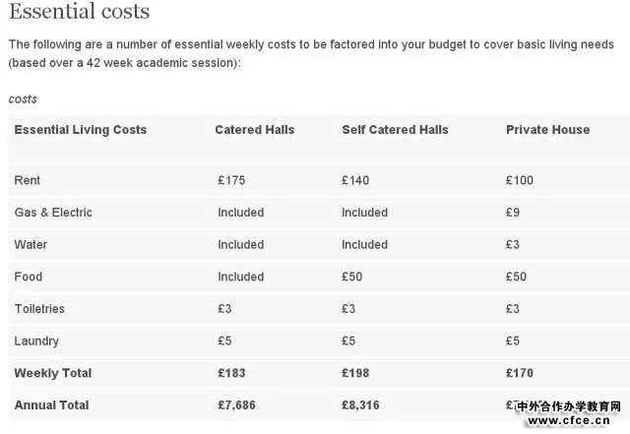Select the Private House column header
This screenshot has width=630, height=434.
click(x=547, y=129)
